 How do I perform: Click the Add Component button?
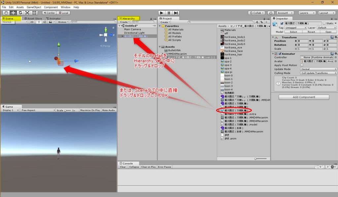[304, 97]
